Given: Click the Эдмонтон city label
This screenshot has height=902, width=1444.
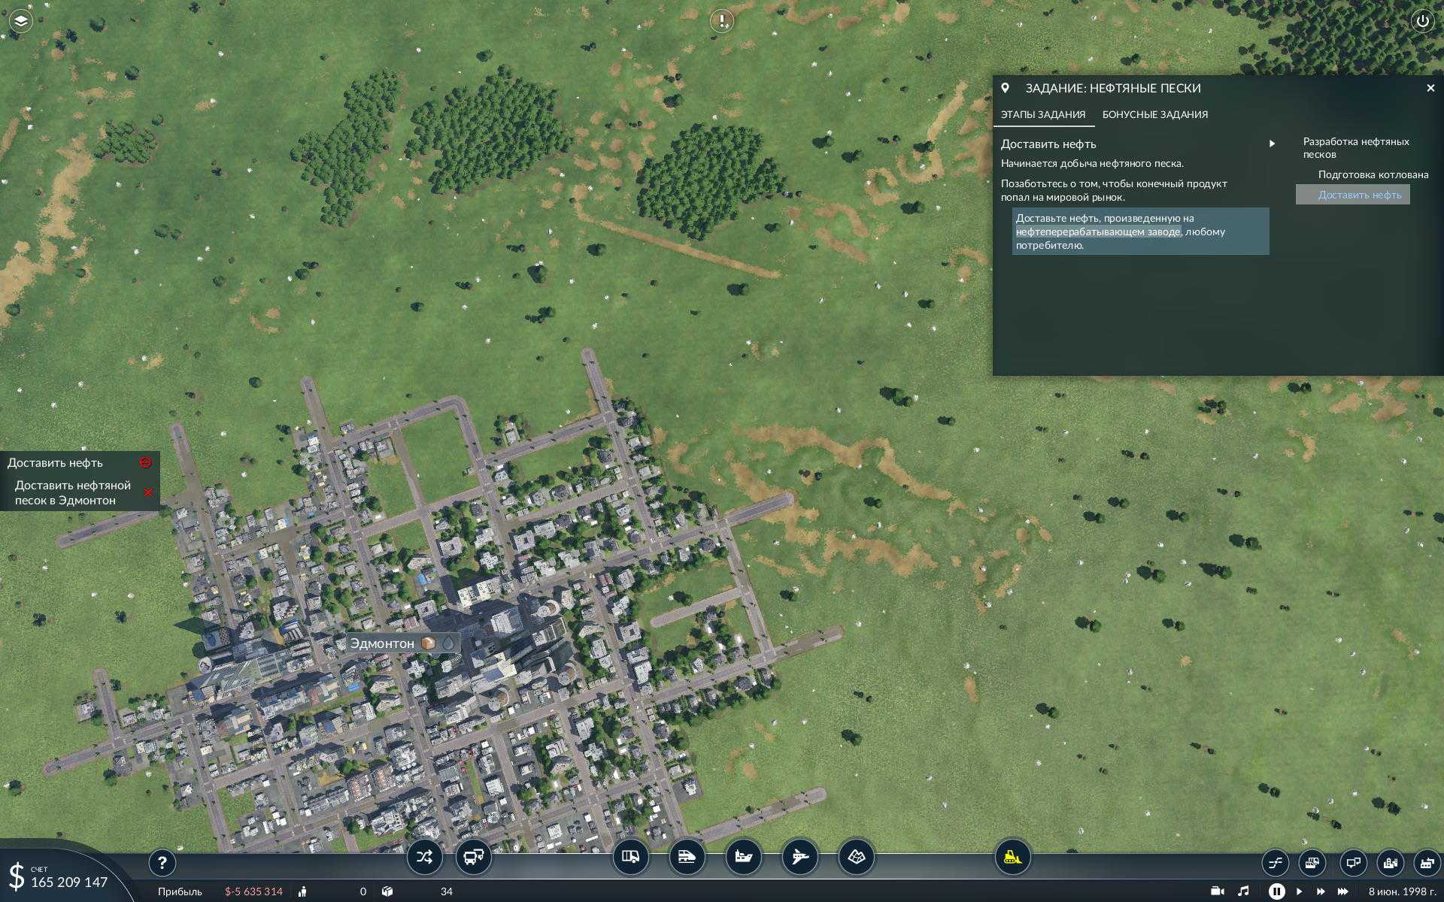Looking at the screenshot, I should tap(382, 643).
